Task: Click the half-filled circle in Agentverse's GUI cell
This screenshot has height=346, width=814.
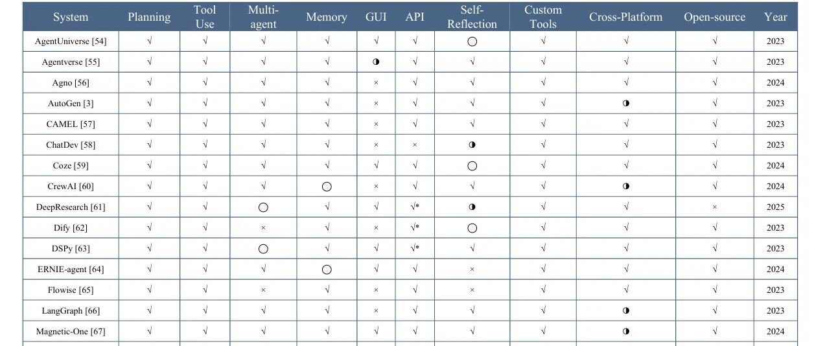Action: pos(376,62)
